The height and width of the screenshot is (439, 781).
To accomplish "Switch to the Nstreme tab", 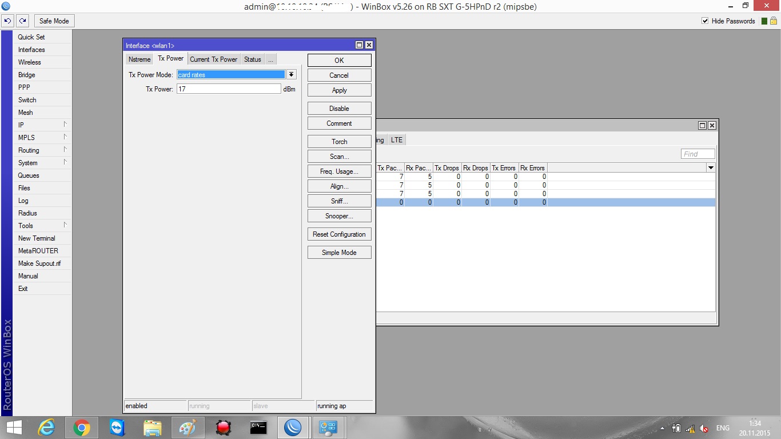I will (140, 59).
